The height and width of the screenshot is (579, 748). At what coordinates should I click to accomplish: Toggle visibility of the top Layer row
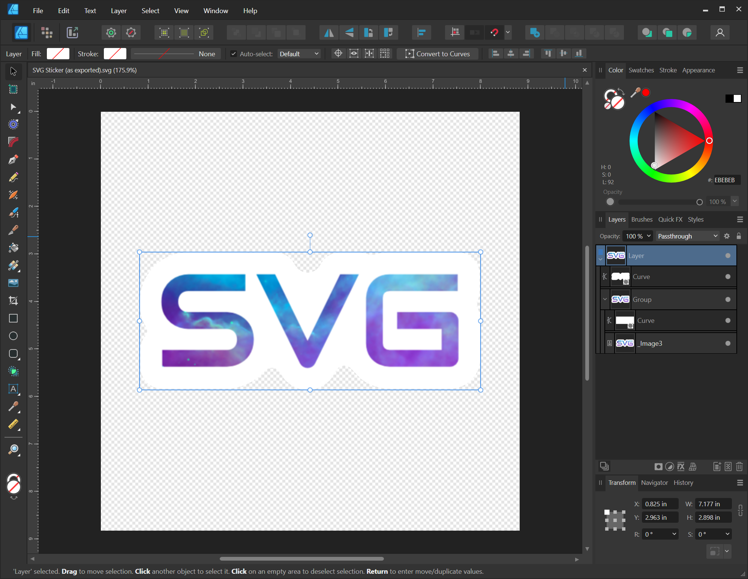(727, 255)
